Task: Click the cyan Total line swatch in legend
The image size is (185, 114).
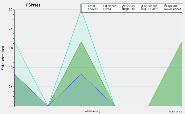Action: [84, 6]
